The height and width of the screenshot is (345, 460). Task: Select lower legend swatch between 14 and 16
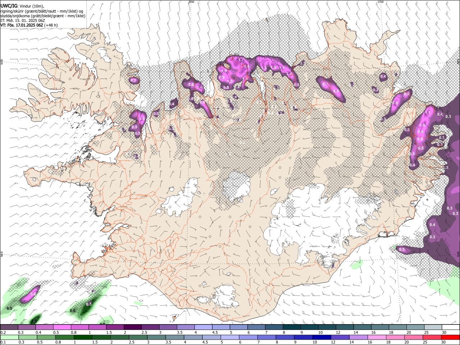click(358, 337)
